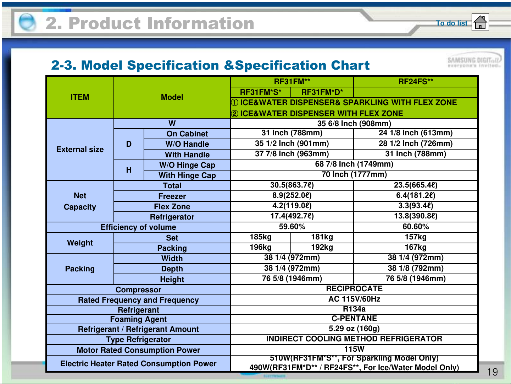Click the '31 Inch (788mm)' On Cabinet value
Image resolution: width=511 pixels, height=384 pixels.
pos(292,133)
